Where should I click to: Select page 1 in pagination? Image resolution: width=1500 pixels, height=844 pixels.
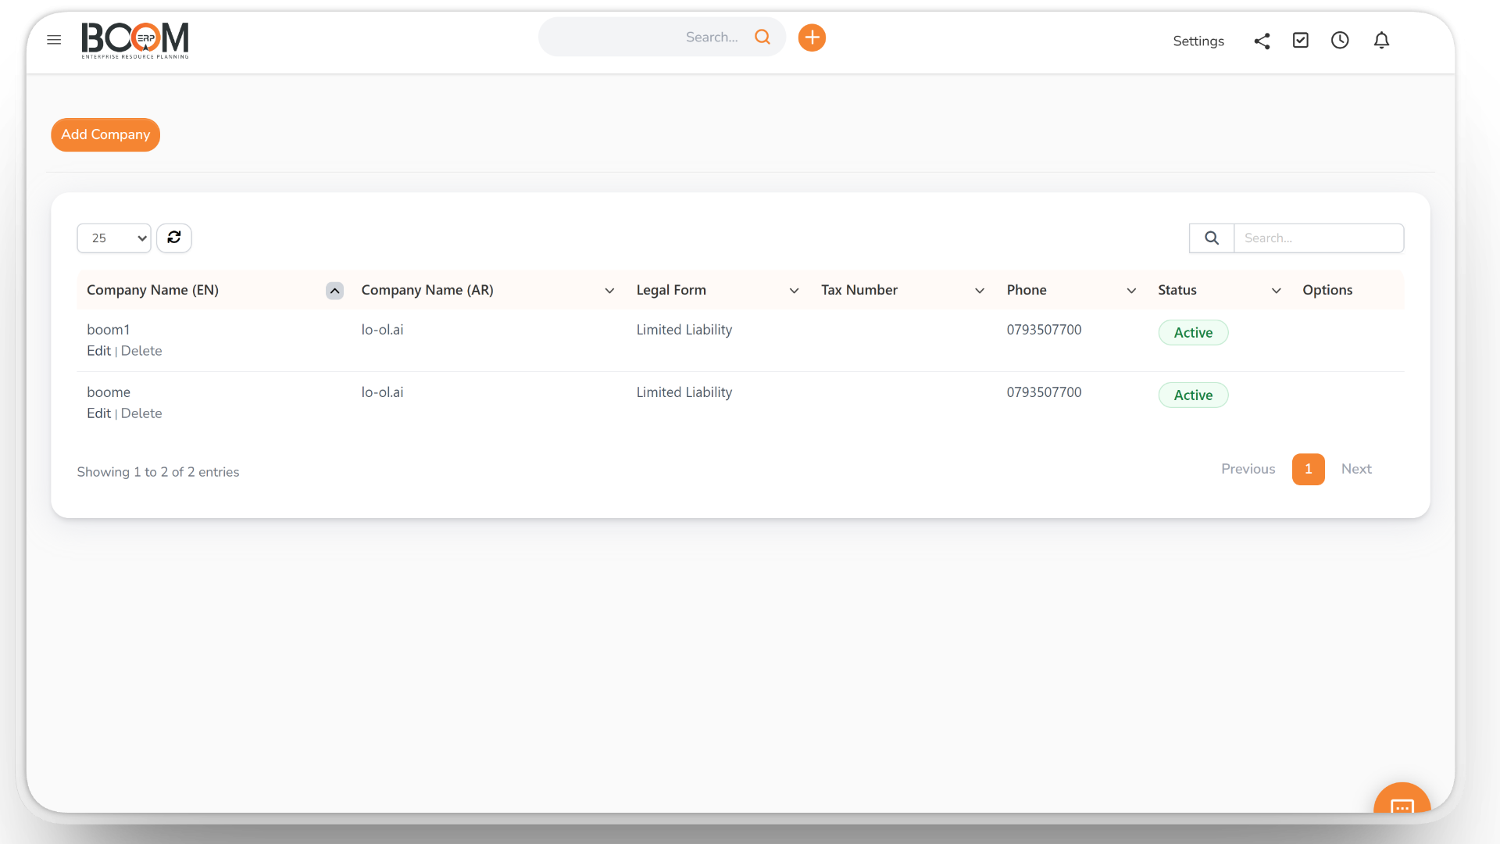[1308, 469]
